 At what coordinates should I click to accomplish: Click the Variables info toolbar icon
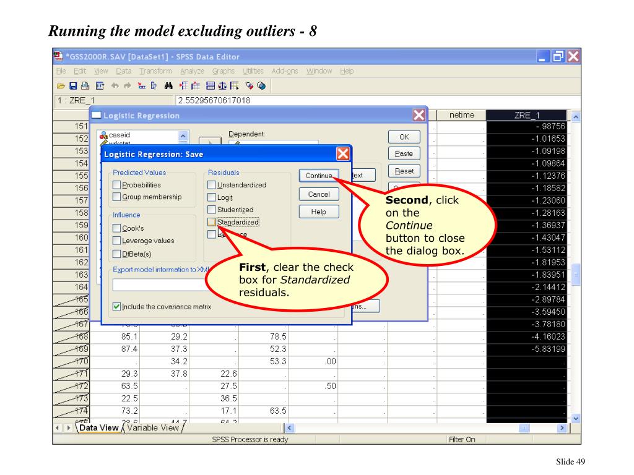(x=154, y=85)
